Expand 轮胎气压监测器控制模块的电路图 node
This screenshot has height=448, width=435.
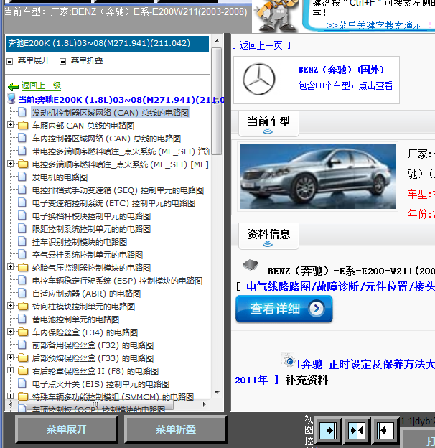pos(10,267)
